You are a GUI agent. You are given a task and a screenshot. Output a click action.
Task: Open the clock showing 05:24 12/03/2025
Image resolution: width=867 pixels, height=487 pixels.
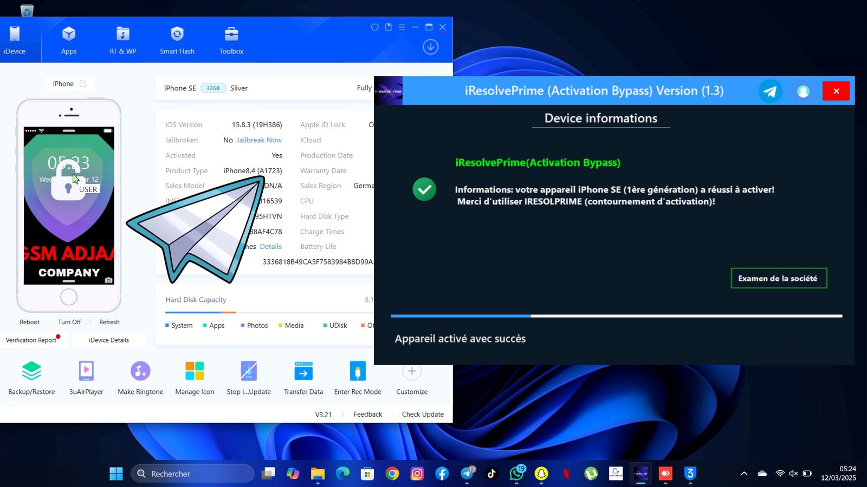tap(838, 473)
